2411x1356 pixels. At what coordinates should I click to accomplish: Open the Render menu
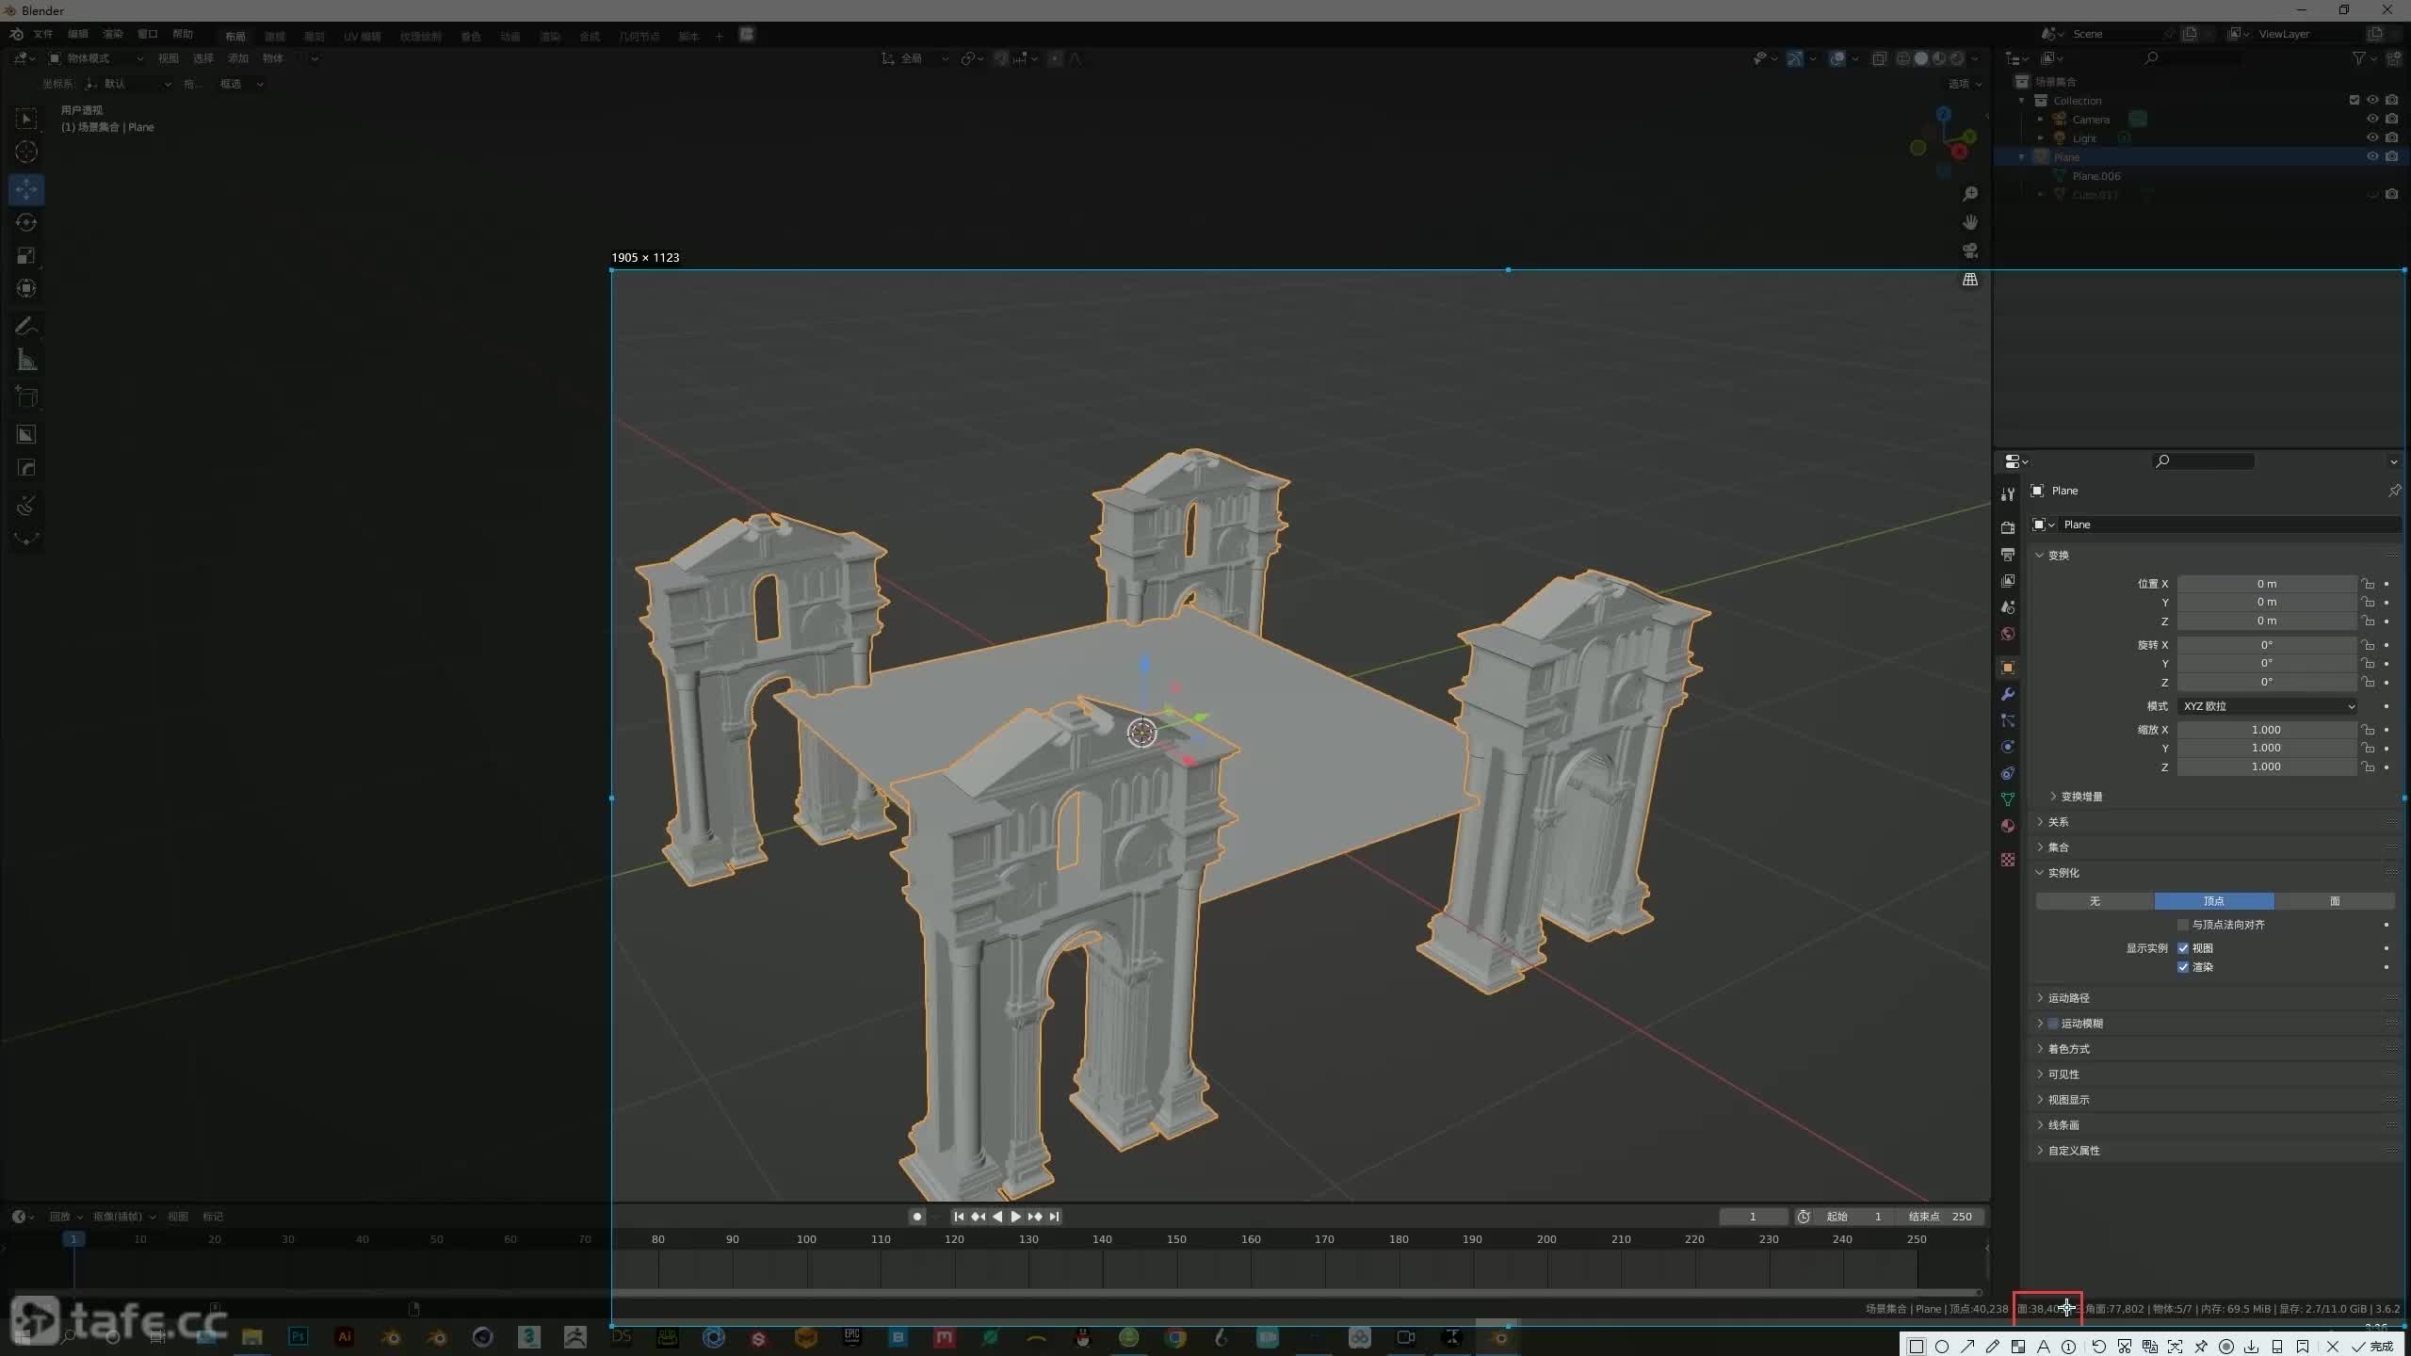(x=113, y=34)
